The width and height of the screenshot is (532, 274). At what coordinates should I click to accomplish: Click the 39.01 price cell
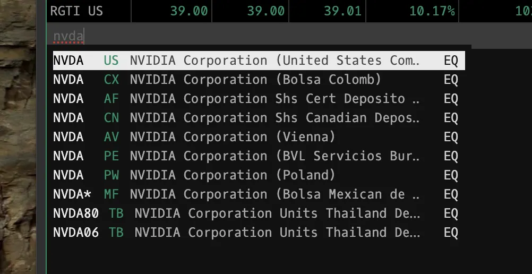point(327,11)
